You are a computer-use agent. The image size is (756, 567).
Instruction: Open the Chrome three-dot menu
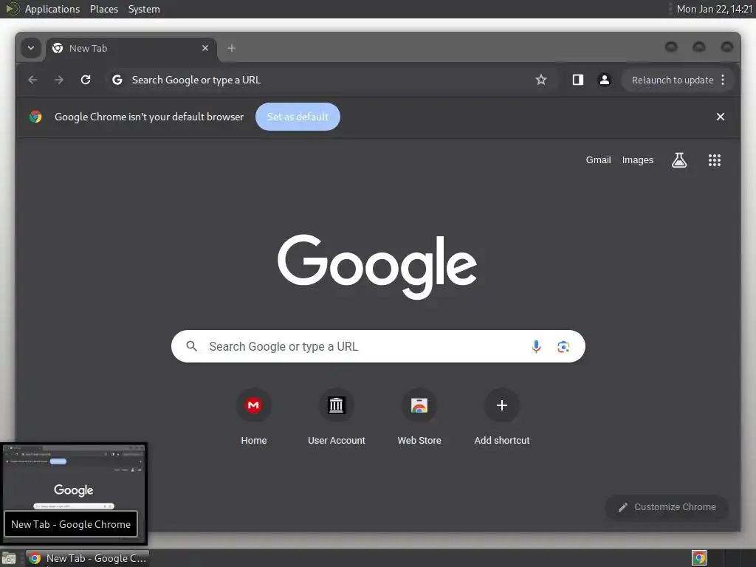(723, 80)
